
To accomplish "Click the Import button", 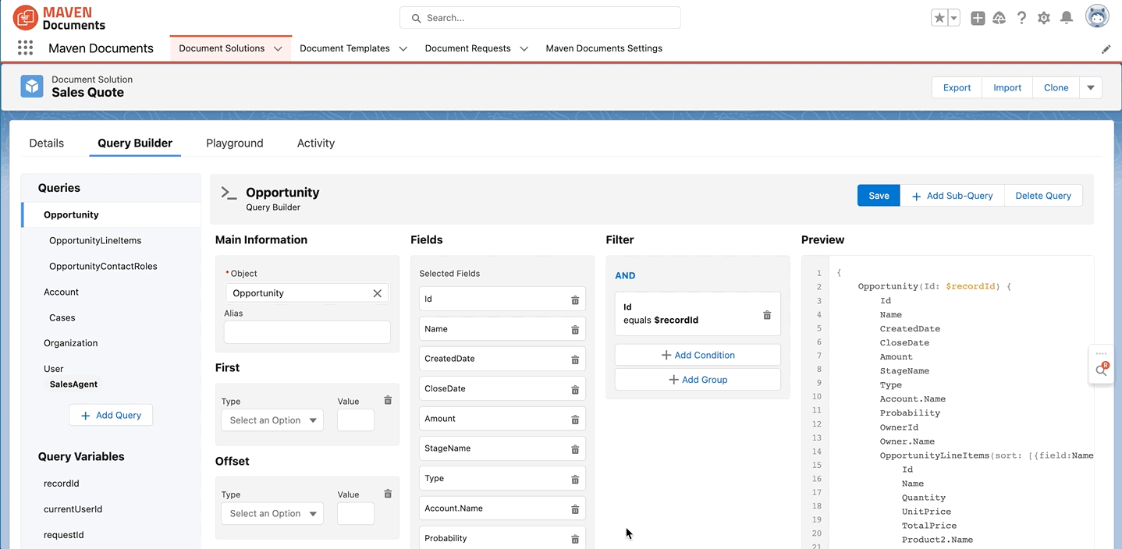I will click(x=1007, y=87).
